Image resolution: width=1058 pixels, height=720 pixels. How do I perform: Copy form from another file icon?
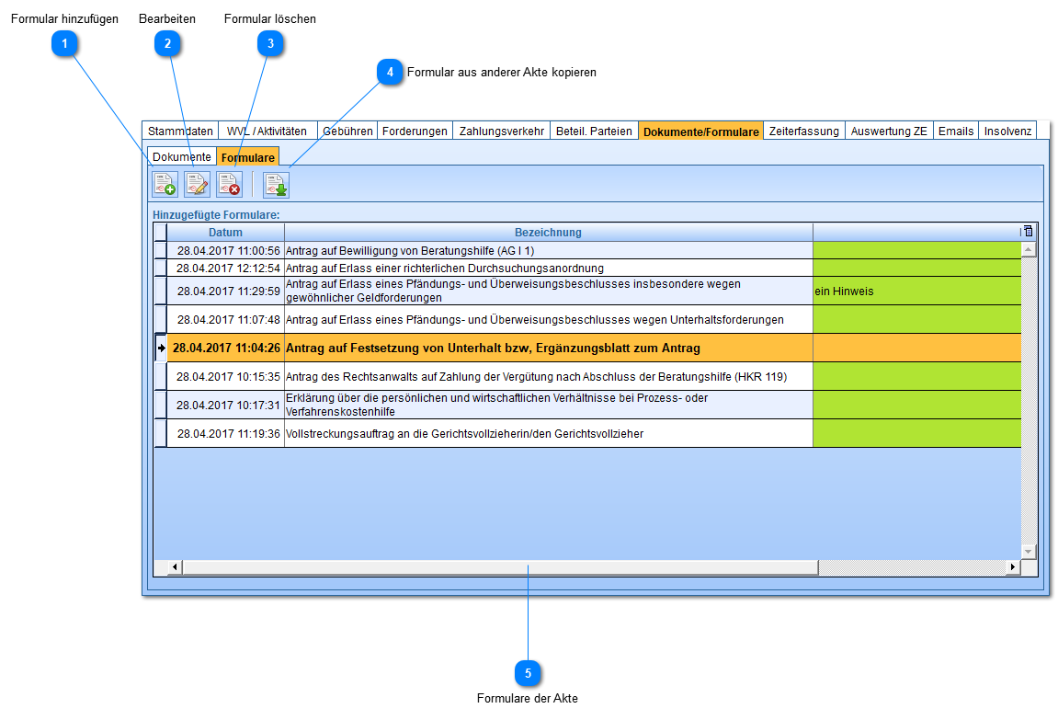276,185
